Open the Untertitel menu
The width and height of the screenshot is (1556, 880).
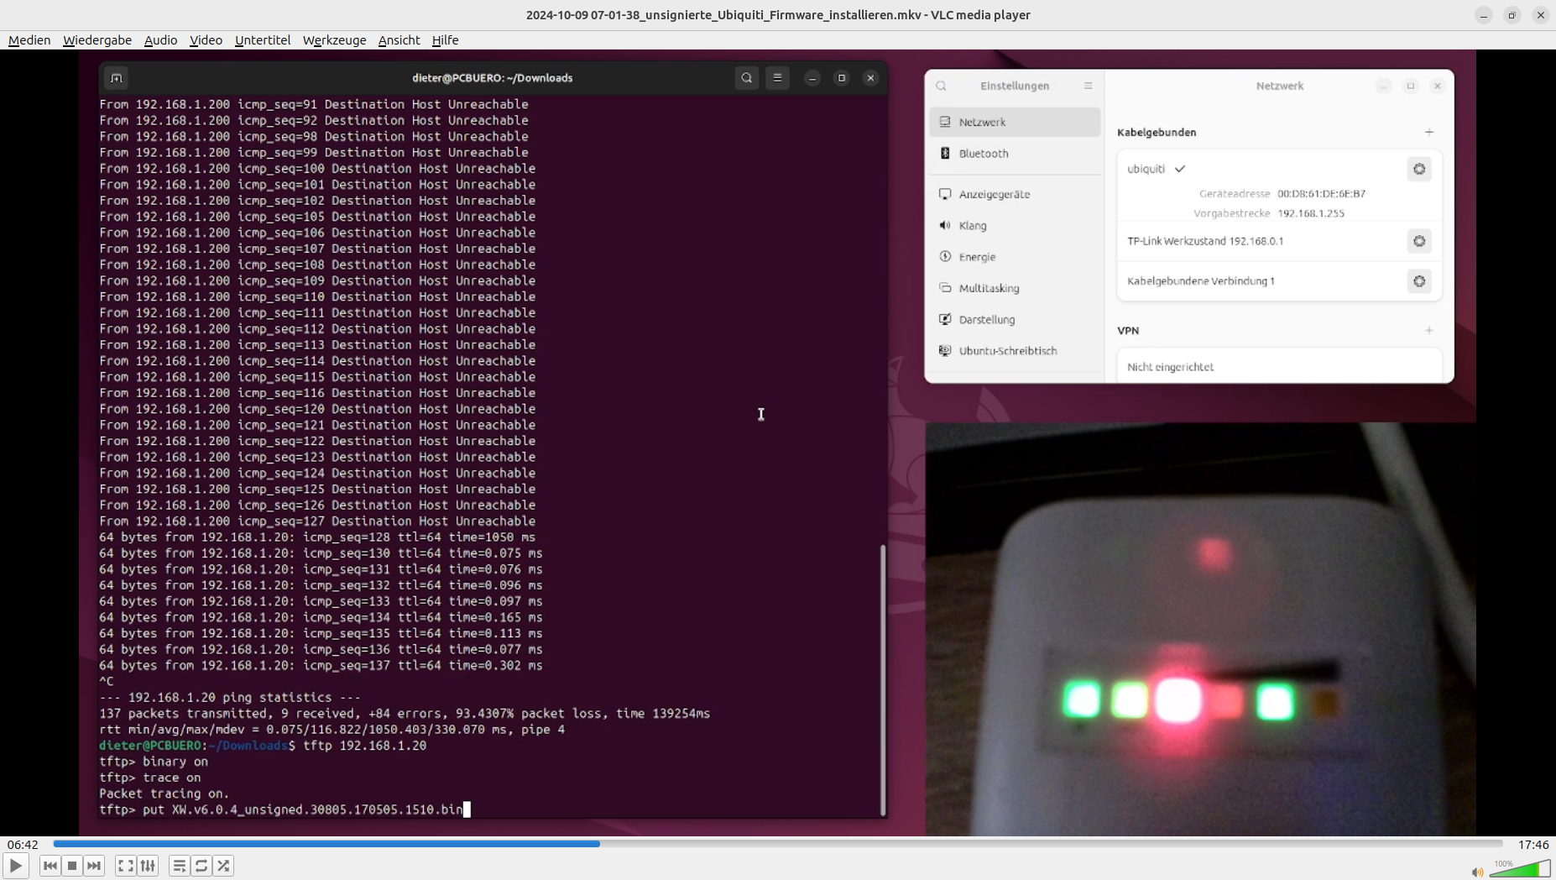[x=263, y=40]
